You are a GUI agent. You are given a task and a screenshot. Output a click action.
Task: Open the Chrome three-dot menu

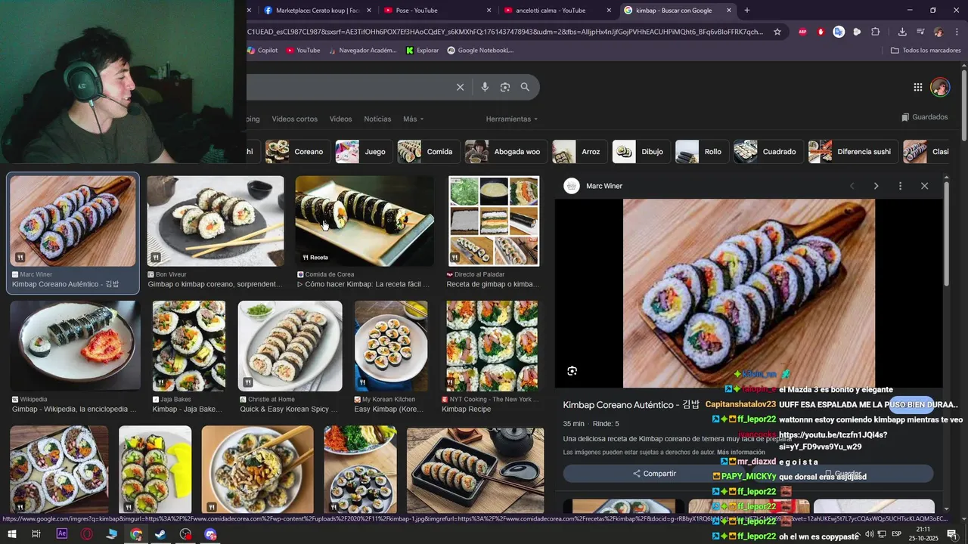click(955, 32)
